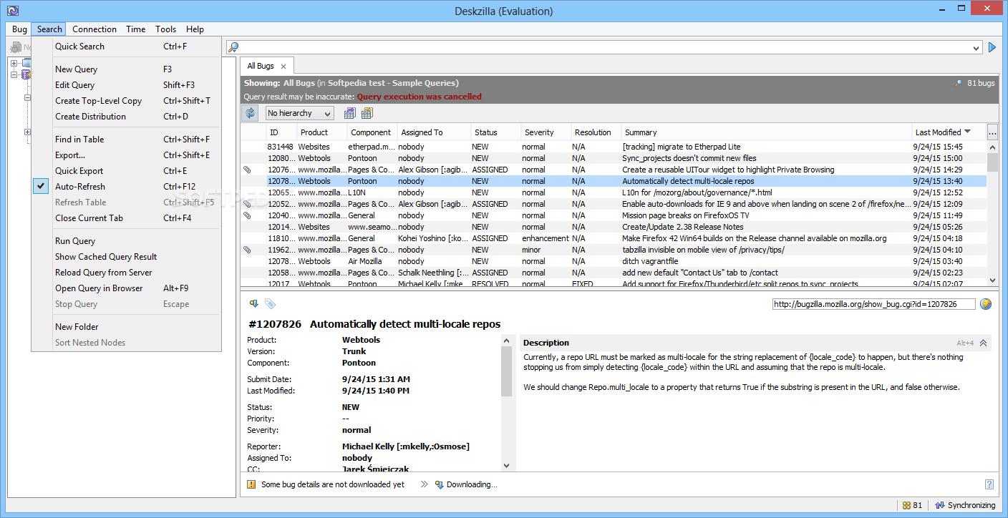Click the 81 bugs counter in status bar
Screen dimensions: 1008x518
coord(912,505)
